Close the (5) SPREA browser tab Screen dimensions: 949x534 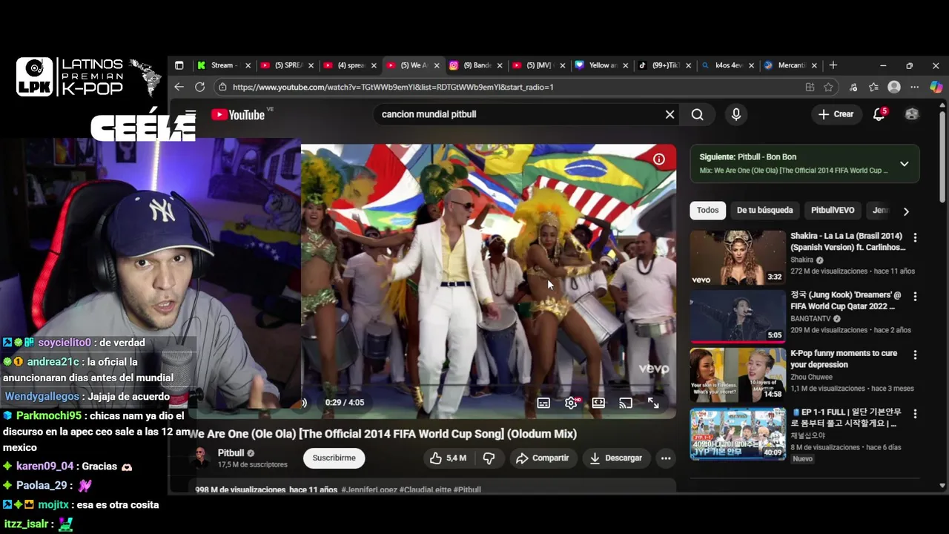(311, 65)
